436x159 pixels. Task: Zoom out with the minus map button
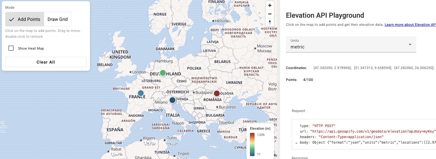pyautogui.click(x=270, y=14)
